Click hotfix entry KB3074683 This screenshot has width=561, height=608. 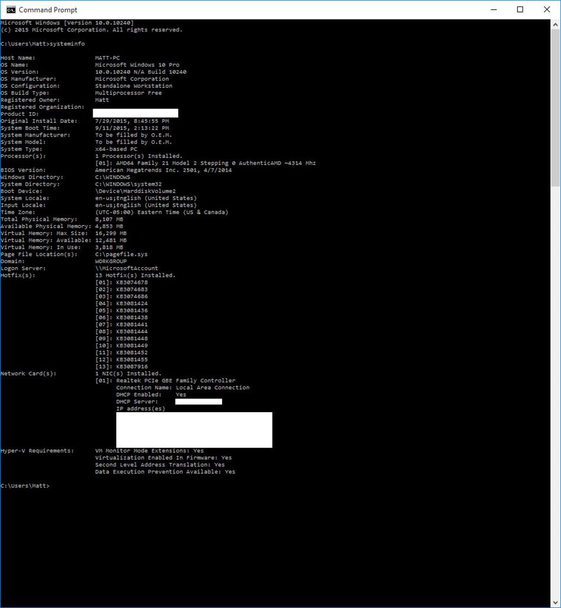click(x=121, y=289)
